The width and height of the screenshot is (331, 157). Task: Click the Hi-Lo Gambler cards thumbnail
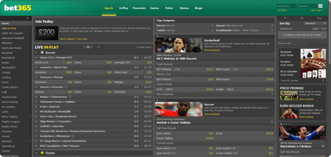[x=313, y=73]
